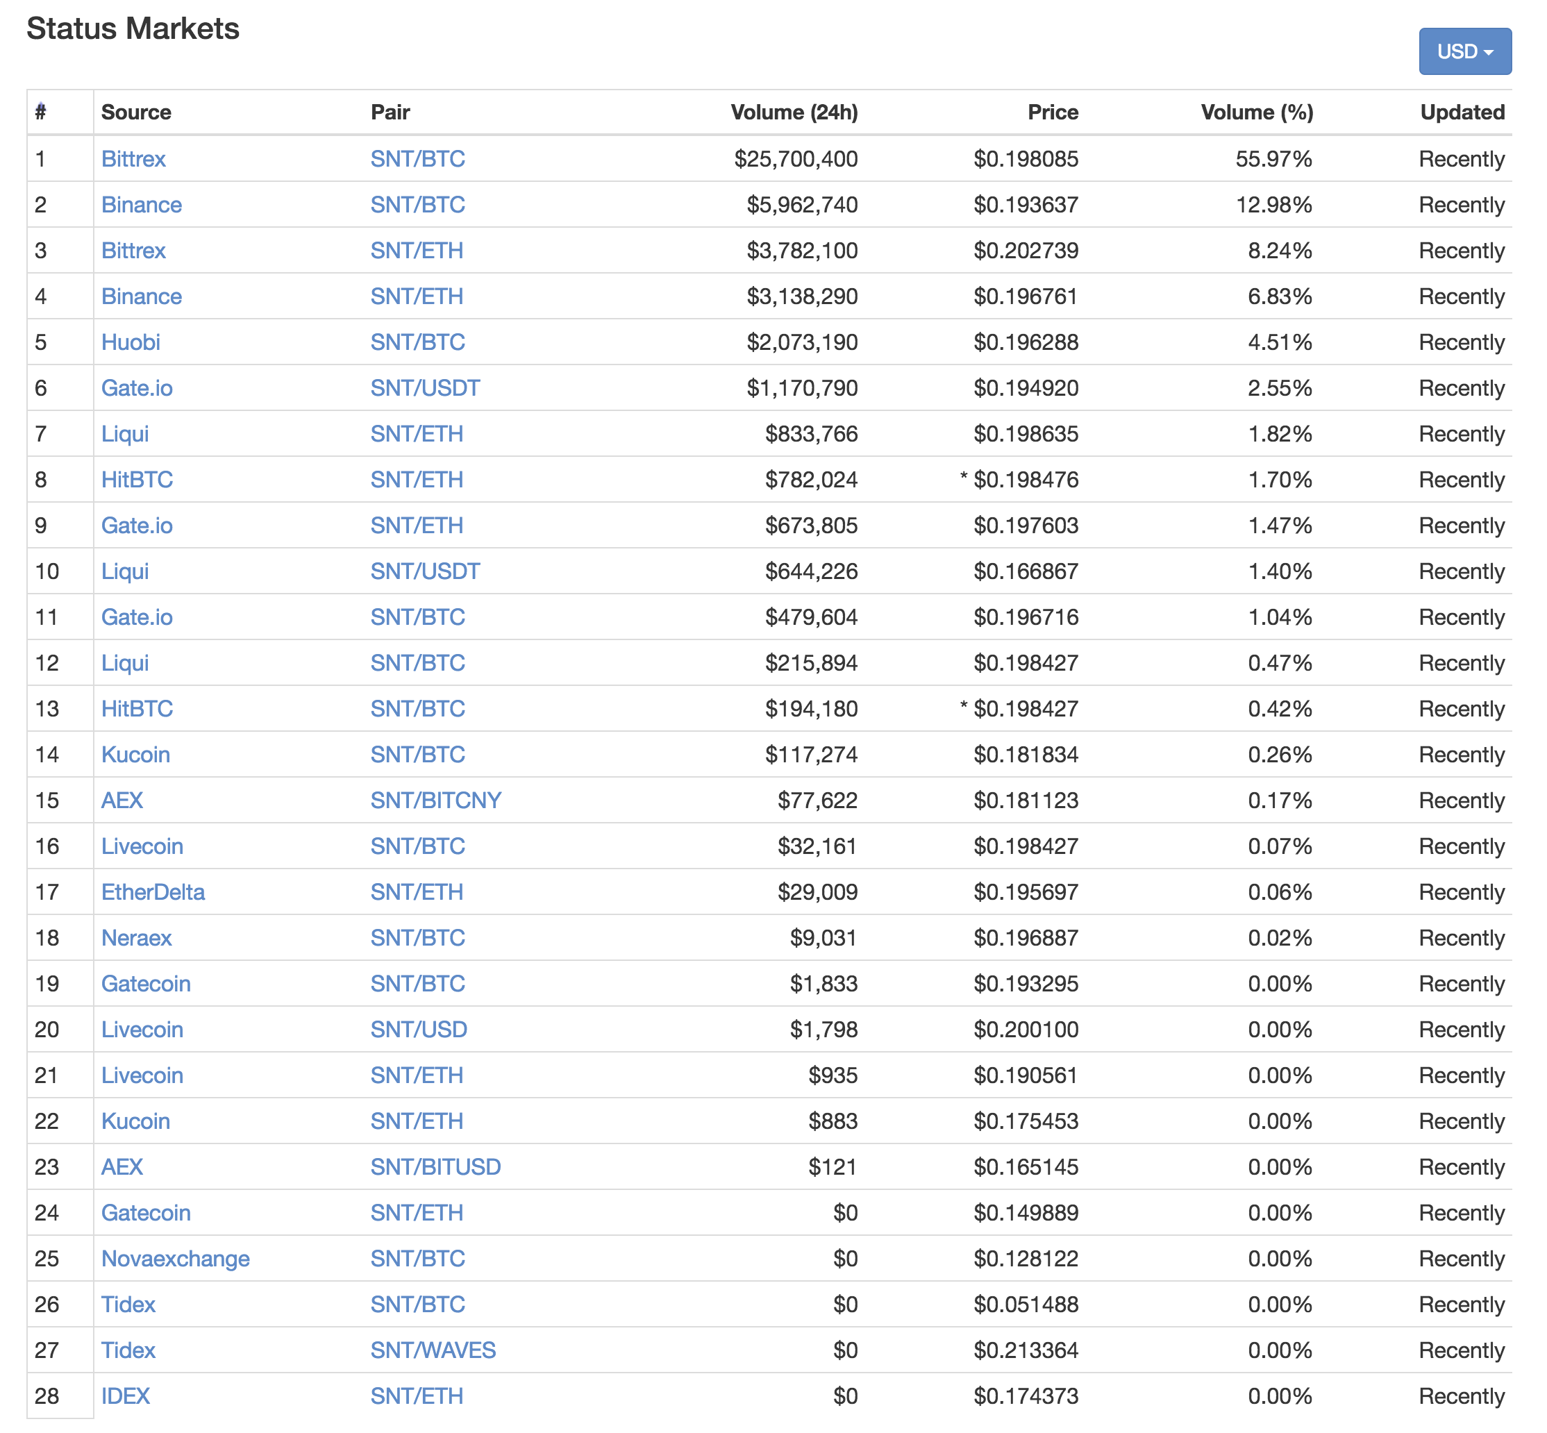Open HitBTC link in row 8

pos(137,479)
